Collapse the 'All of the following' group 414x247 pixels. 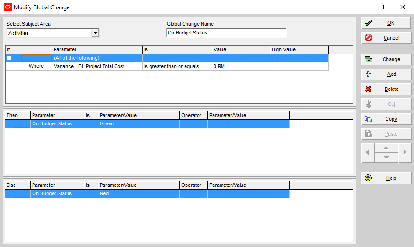[8, 58]
